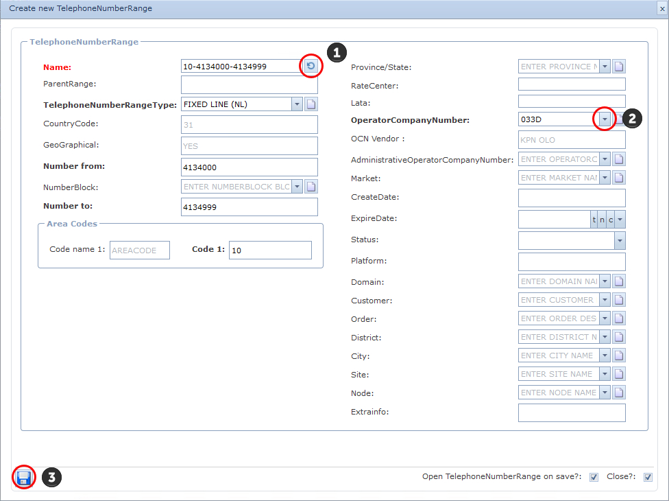Viewport: 669px width, 501px height.
Task: Click page icon beside TelephoneNumberRangeType field
Action: pyautogui.click(x=311, y=104)
